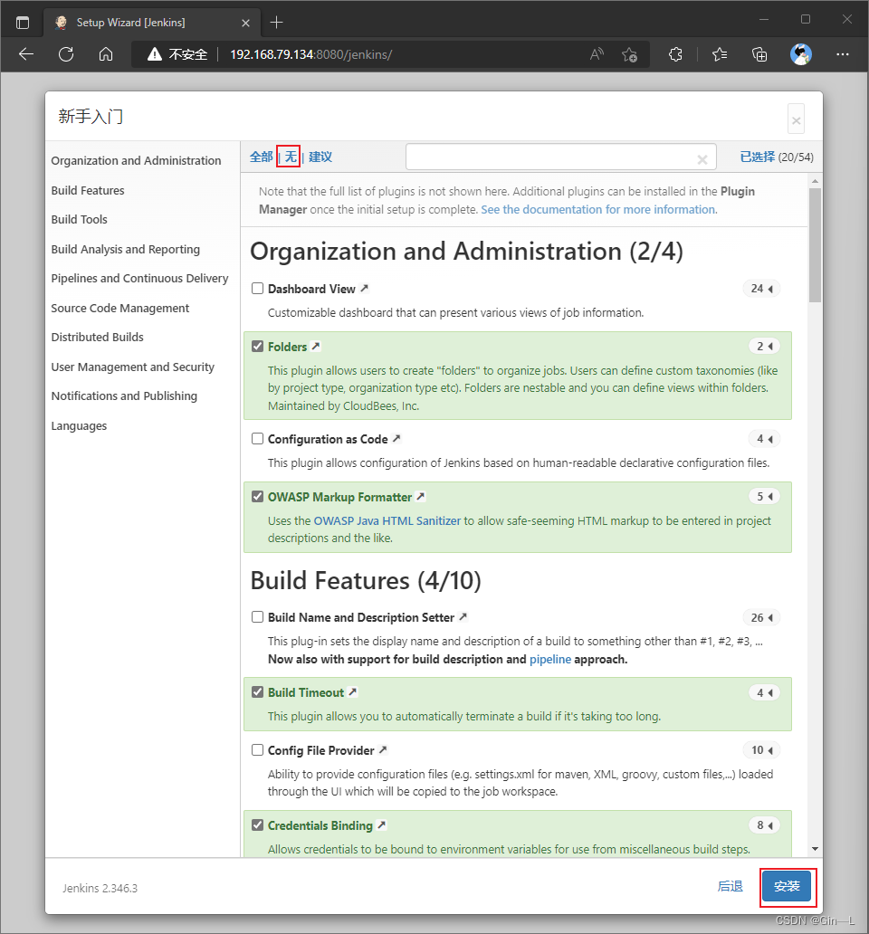Reload the Jenkins page
Screen dimensions: 869x934
pyautogui.click(x=66, y=54)
